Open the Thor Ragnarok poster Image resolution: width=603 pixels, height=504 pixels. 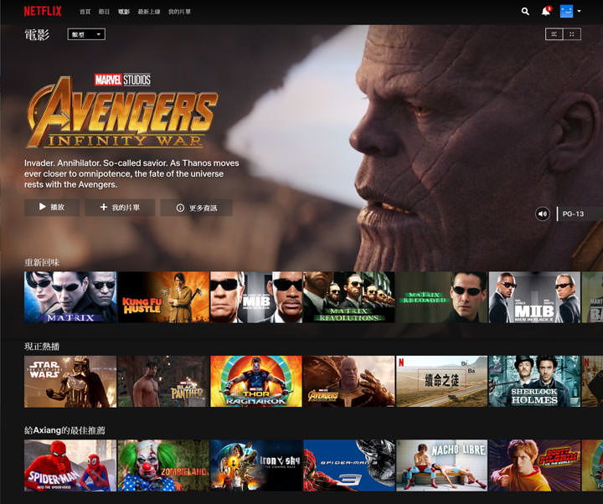click(256, 381)
